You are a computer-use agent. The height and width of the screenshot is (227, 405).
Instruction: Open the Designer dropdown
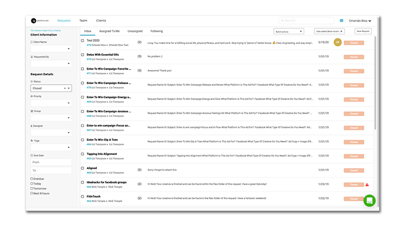coord(51,132)
